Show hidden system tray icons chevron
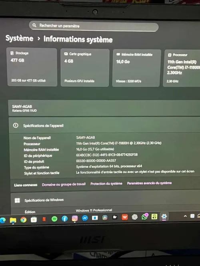The width and height of the screenshot is (200, 266). (185, 216)
